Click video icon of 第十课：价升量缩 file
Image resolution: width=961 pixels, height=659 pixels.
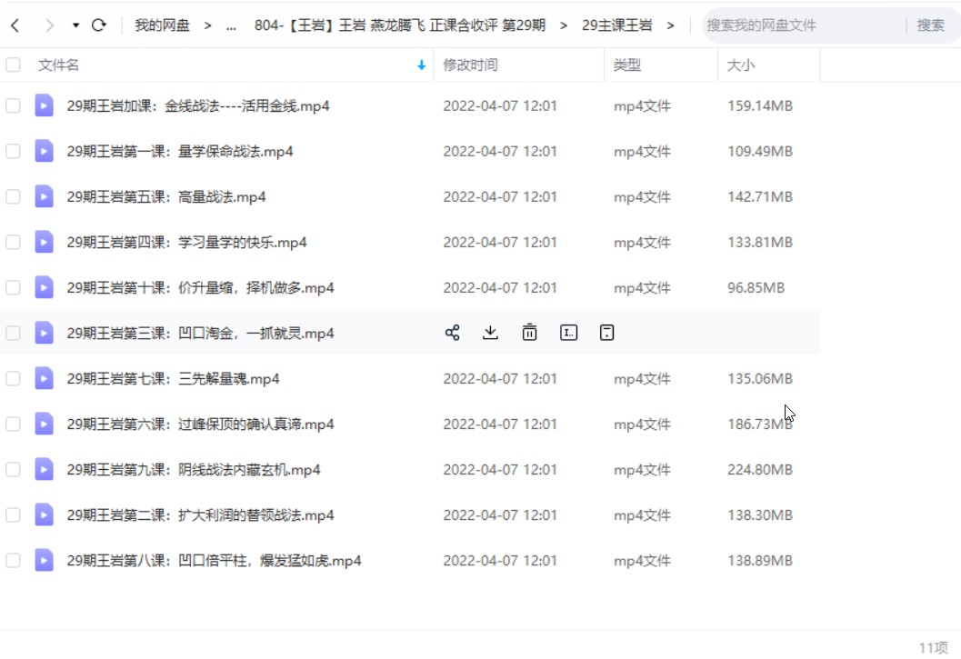[44, 287]
